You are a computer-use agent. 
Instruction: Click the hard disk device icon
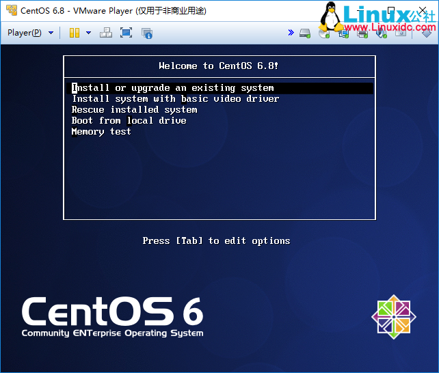pos(306,32)
